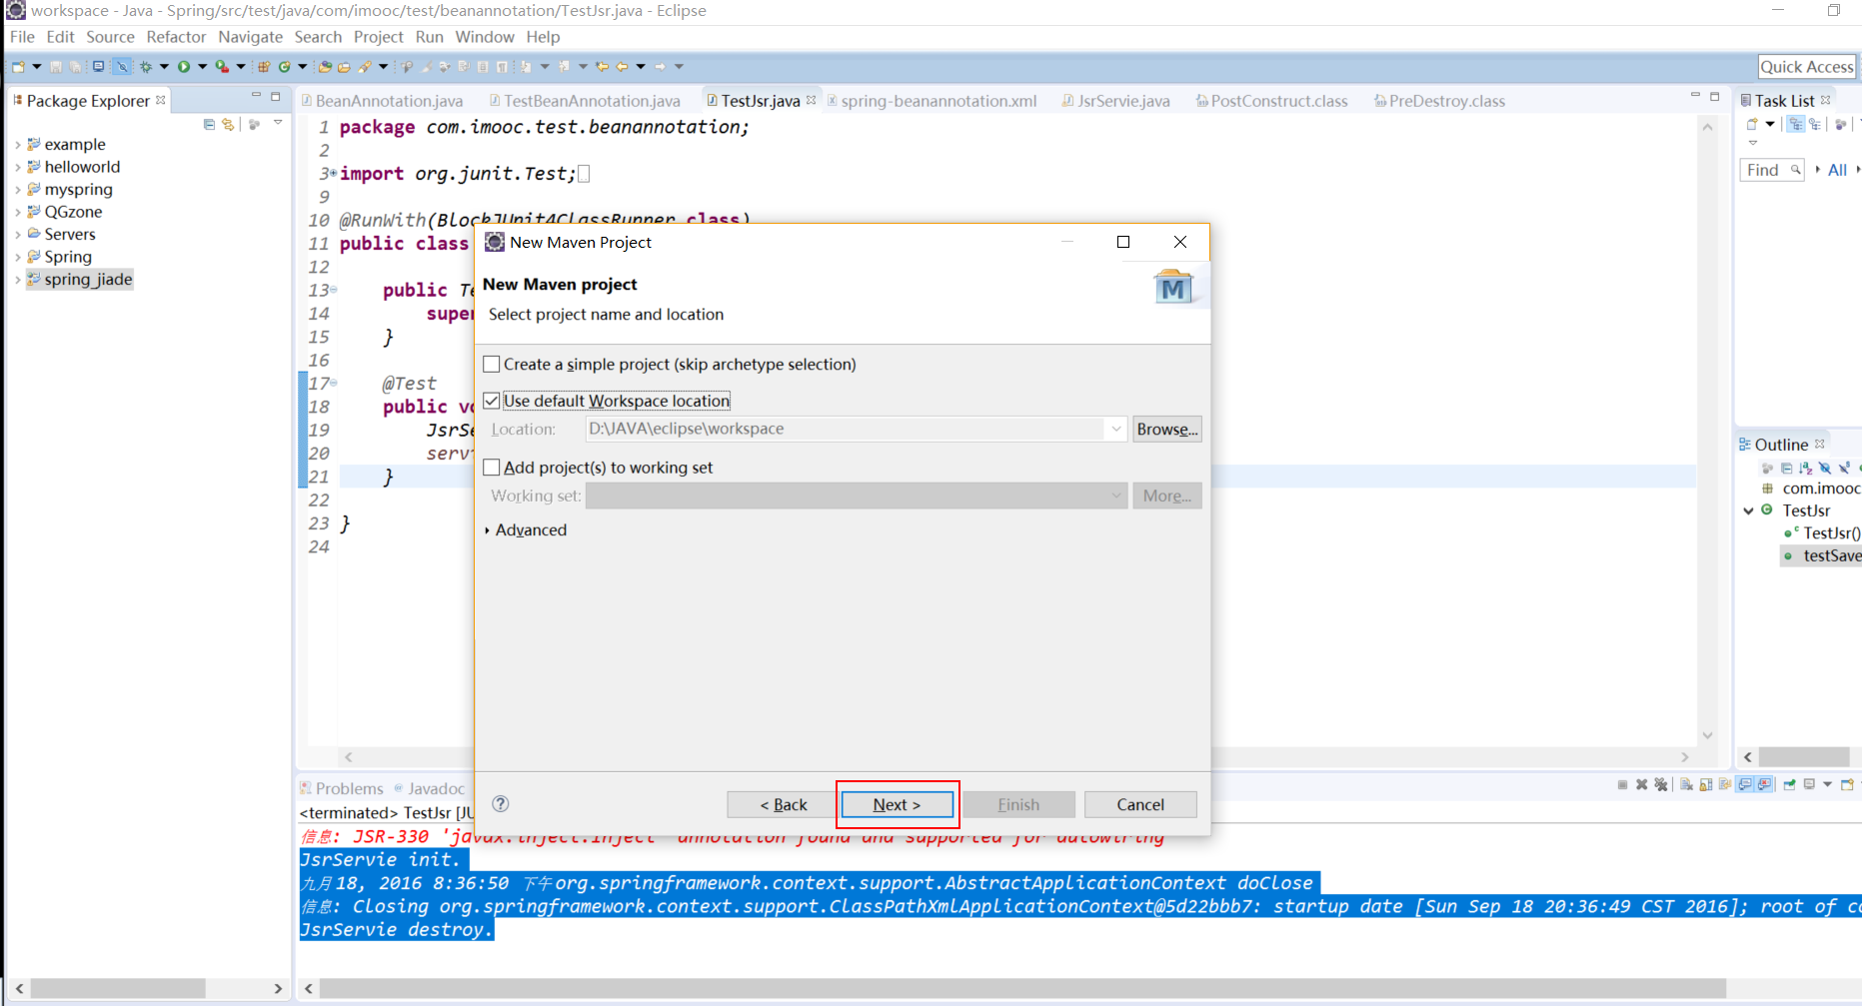Check Add project(s) to working set
The image size is (1862, 1006).
pos(492,468)
